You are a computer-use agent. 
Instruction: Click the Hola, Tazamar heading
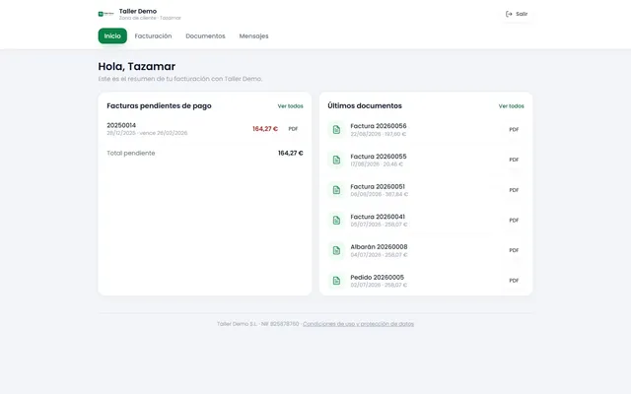[137, 66]
